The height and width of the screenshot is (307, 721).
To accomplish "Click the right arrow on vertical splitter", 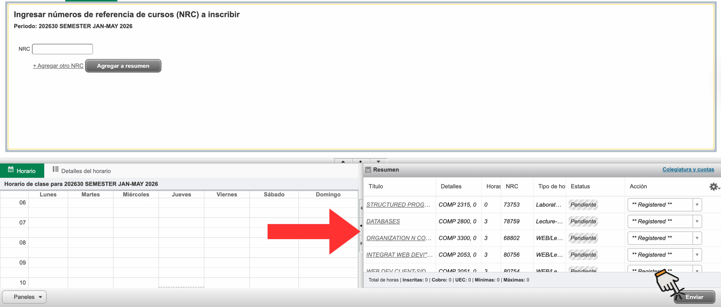I will [361, 243].
